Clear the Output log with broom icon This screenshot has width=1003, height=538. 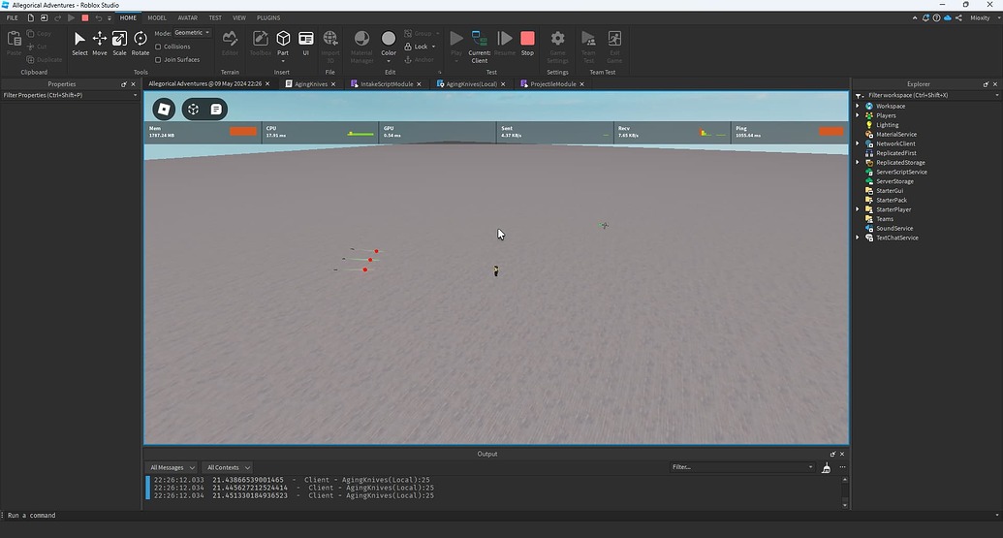826,467
